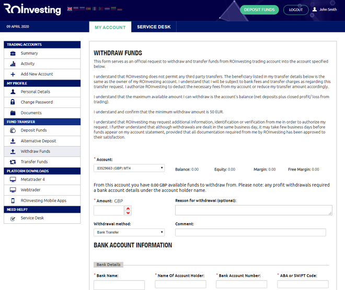Screen dimensions: 345x290
Task: Click the John Smith user profile icon
Action: 315,9
